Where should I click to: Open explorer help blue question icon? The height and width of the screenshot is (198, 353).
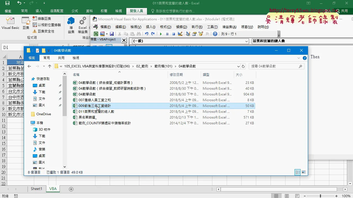click(305, 58)
